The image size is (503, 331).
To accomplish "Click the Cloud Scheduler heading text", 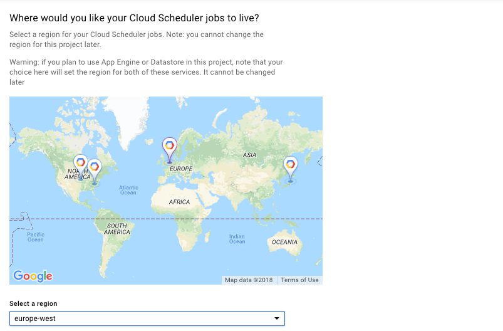I will (134, 18).
